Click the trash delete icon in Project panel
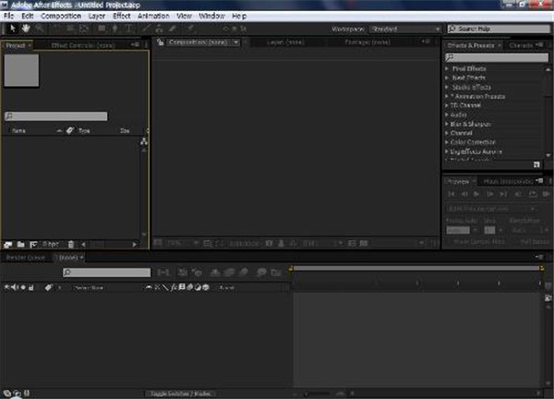 (71, 244)
